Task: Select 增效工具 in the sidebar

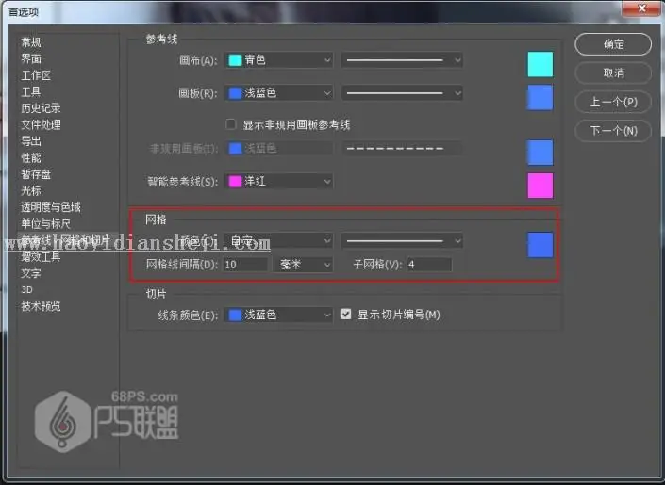Action: (x=41, y=257)
